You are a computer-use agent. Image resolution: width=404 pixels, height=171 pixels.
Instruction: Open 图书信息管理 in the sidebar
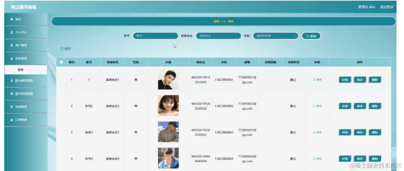coord(26,94)
